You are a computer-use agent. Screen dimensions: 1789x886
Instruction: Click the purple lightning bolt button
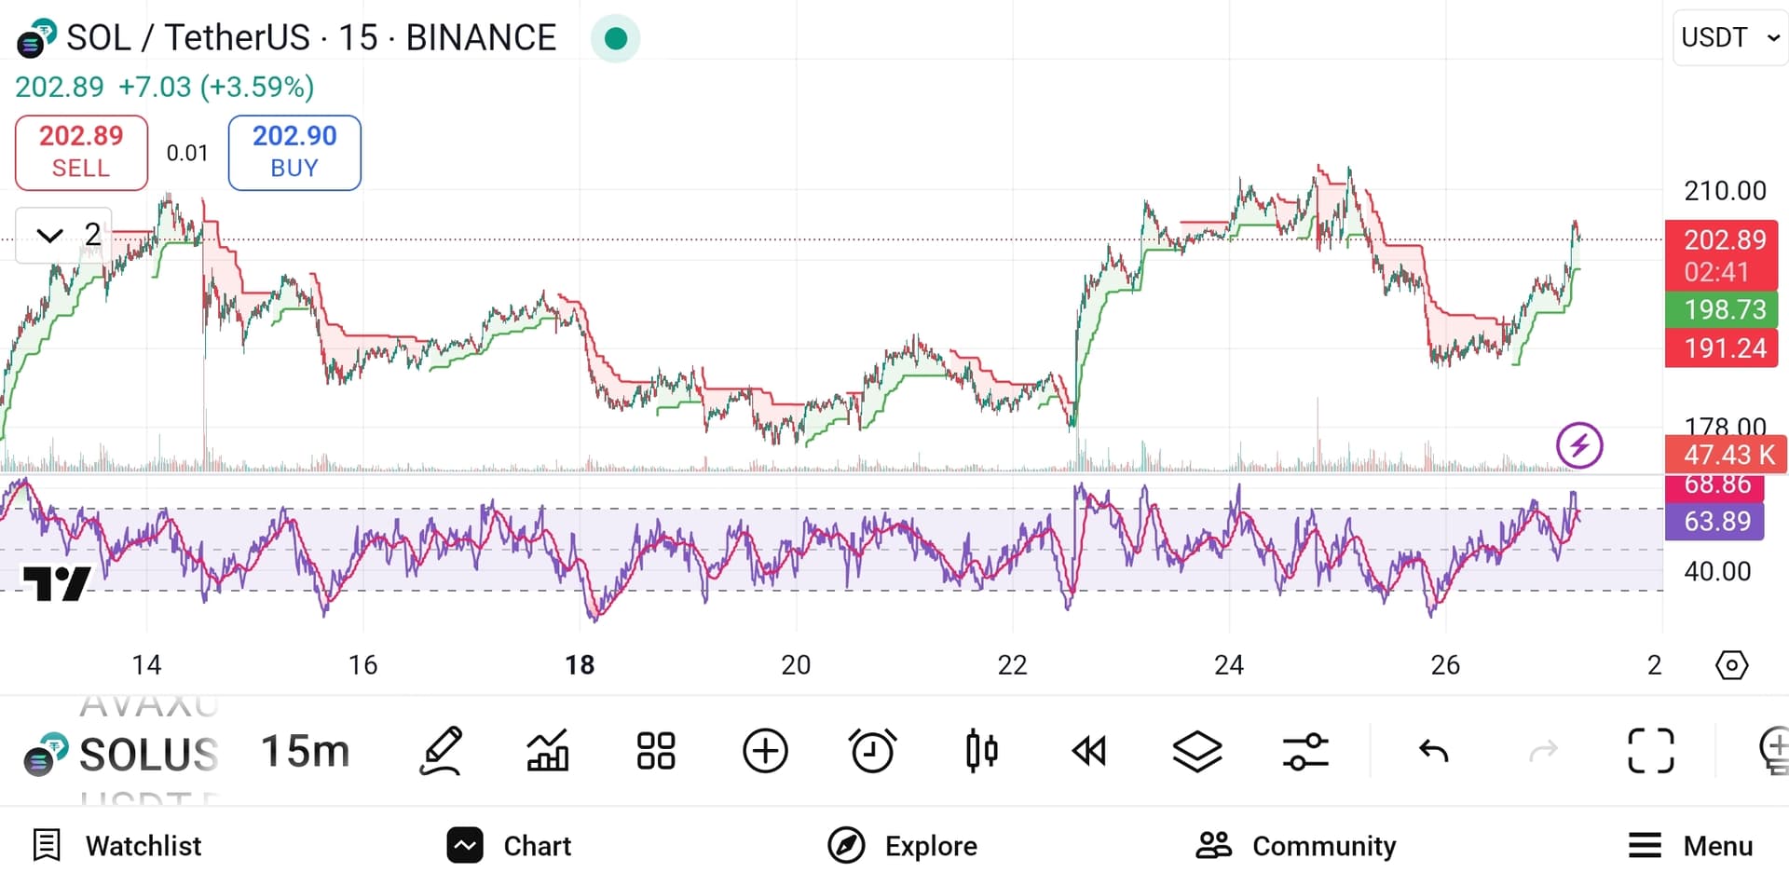(x=1579, y=445)
